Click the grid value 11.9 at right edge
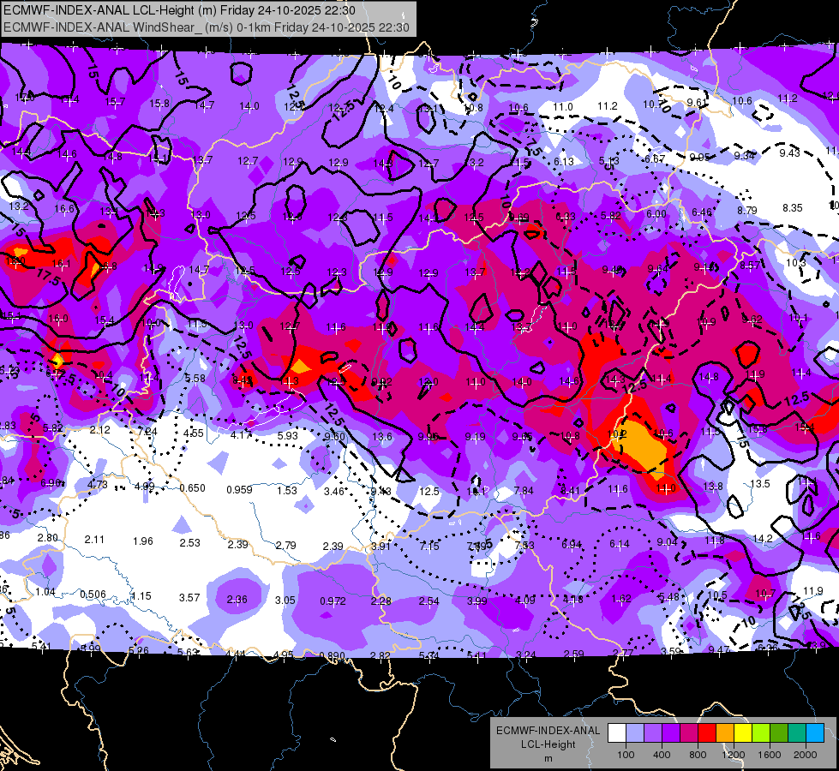The width and height of the screenshot is (839, 771). 813,591
